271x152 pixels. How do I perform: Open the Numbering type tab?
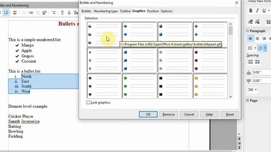[x=105, y=11]
